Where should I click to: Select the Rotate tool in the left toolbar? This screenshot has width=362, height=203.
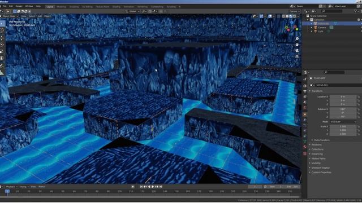[x=2, y=45]
